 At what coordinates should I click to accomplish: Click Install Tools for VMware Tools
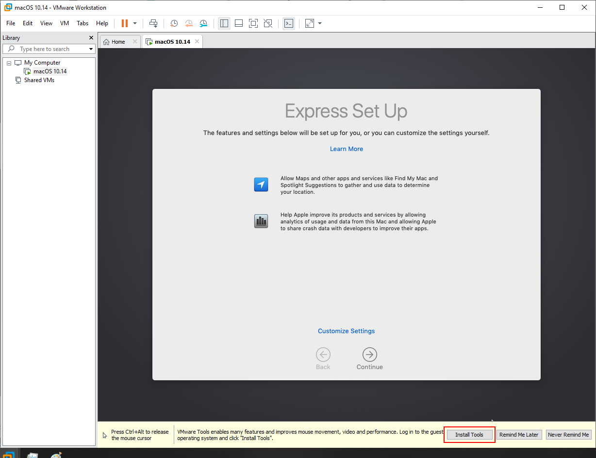(x=469, y=434)
